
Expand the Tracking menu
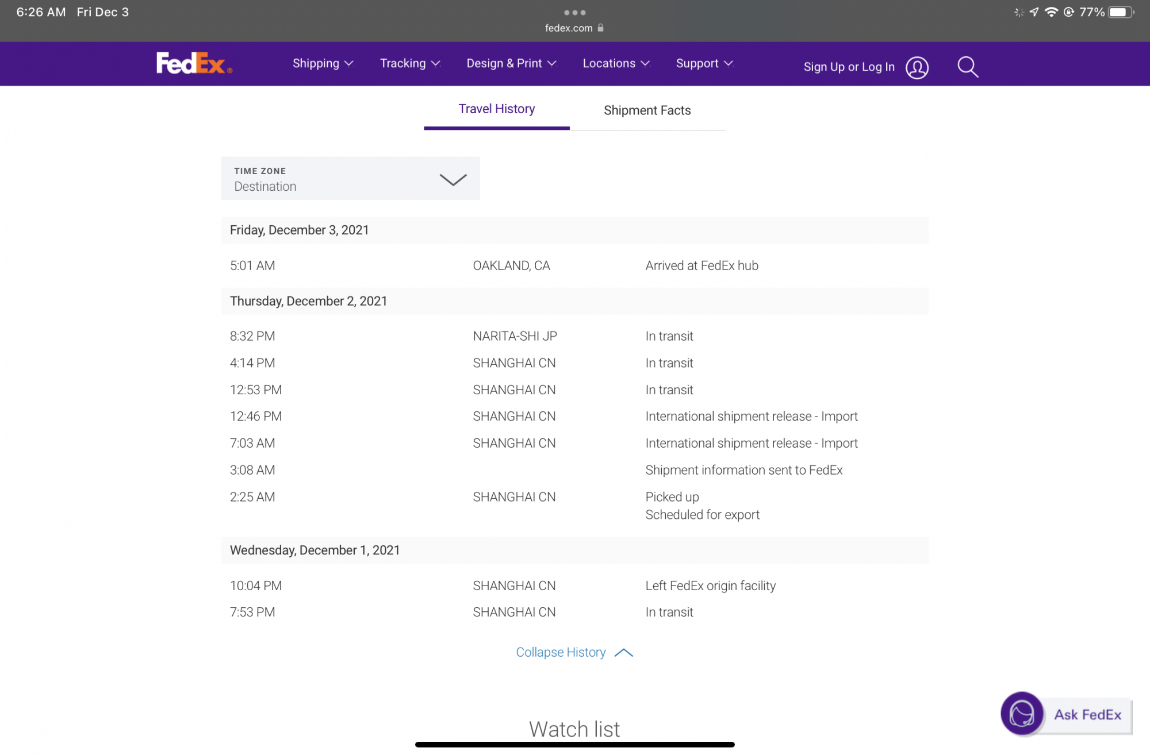(410, 63)
